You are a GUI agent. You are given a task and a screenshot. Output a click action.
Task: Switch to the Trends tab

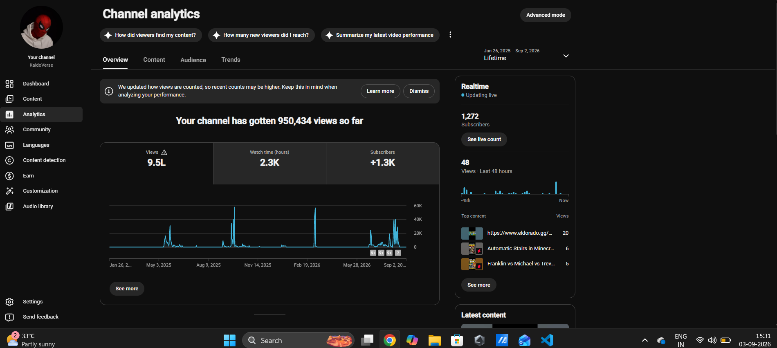[231, 60]
